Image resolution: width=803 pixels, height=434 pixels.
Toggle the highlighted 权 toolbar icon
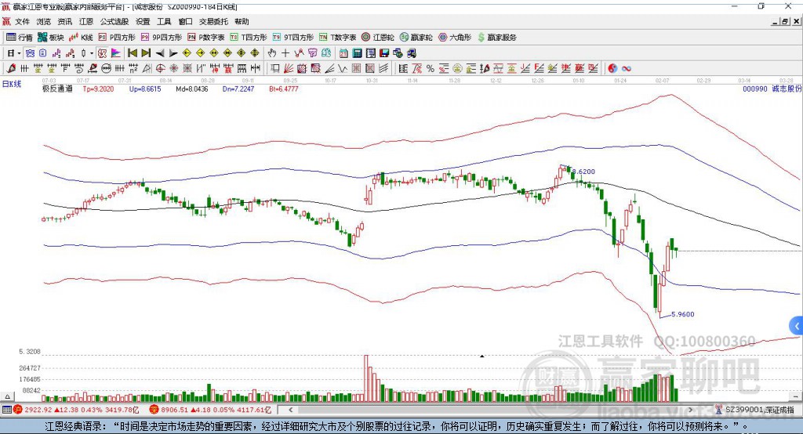click(x=103, y=53)
